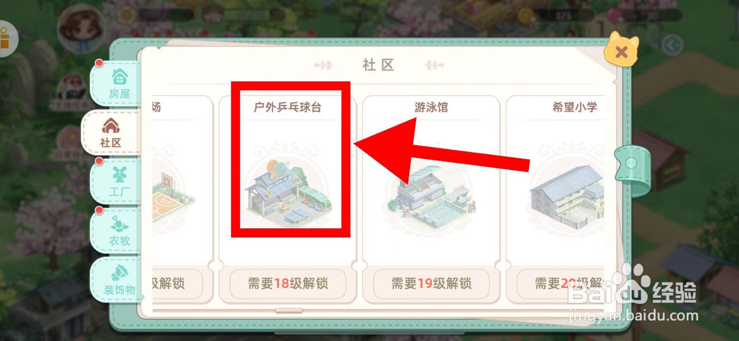Open the gift box icon
This screenshot has width=739, height=341.
point(6,39)
